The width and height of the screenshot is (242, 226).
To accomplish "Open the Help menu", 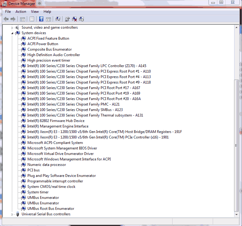I will [47, 12].
